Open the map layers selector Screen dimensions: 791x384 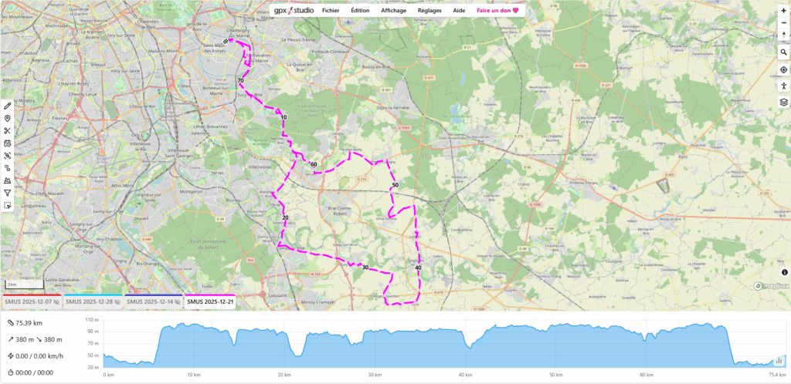[783, 102]
